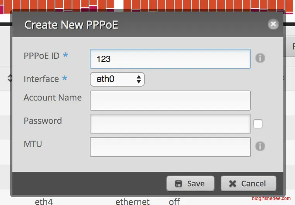This screenshot has height=205, width=295.
Task: Click the Account Name label
Action: click(x=53, y=97)
